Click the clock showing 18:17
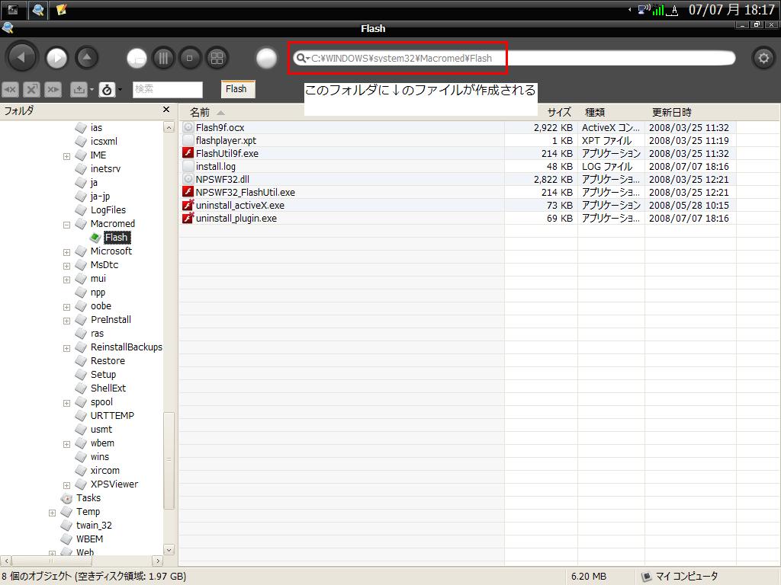 tap(731, 9)
